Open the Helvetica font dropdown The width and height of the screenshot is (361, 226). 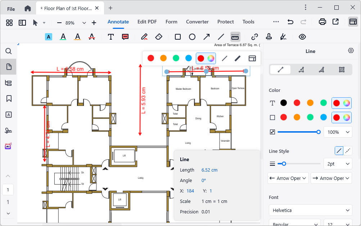310,210
